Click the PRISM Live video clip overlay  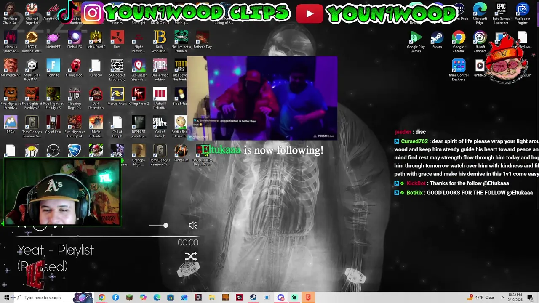[x=262, y=98]
